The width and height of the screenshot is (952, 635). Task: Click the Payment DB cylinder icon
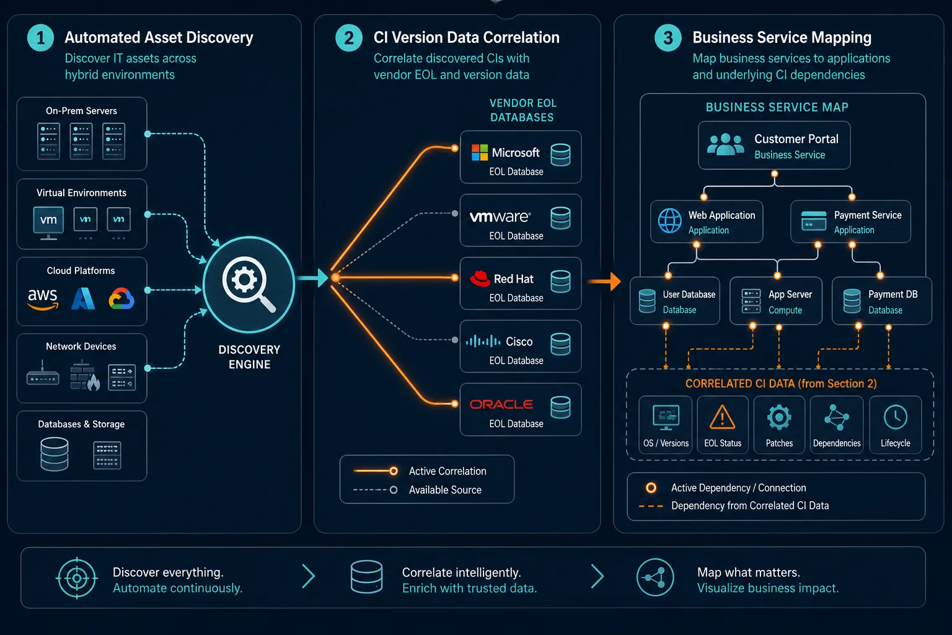coord(852,301)
